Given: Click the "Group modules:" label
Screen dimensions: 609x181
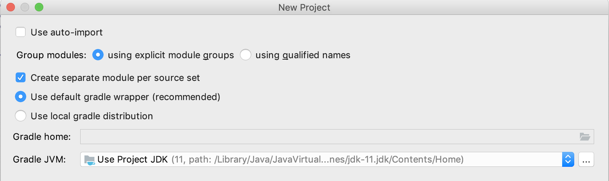Looking at the screenshot, I should coord(51,55).
